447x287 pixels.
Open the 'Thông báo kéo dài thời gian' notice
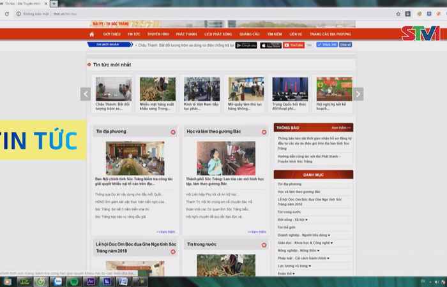click(315, 143)
